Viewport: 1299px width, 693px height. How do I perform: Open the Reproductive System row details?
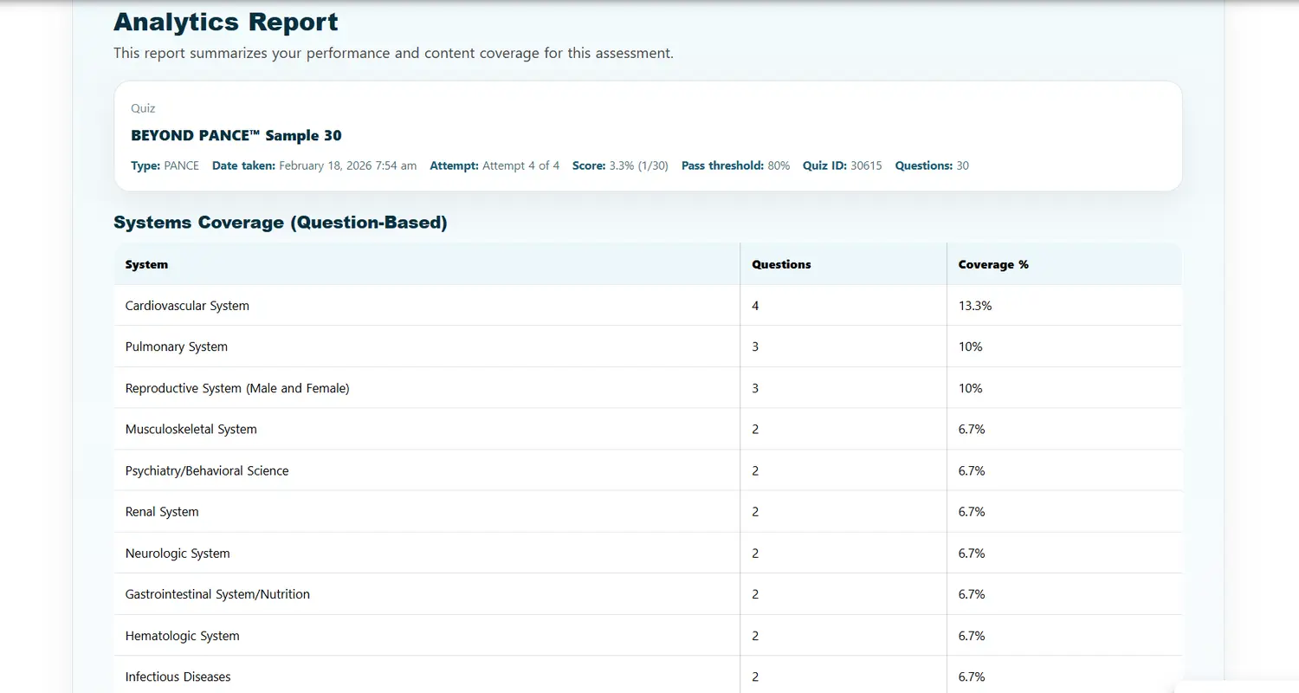(236, 387)
